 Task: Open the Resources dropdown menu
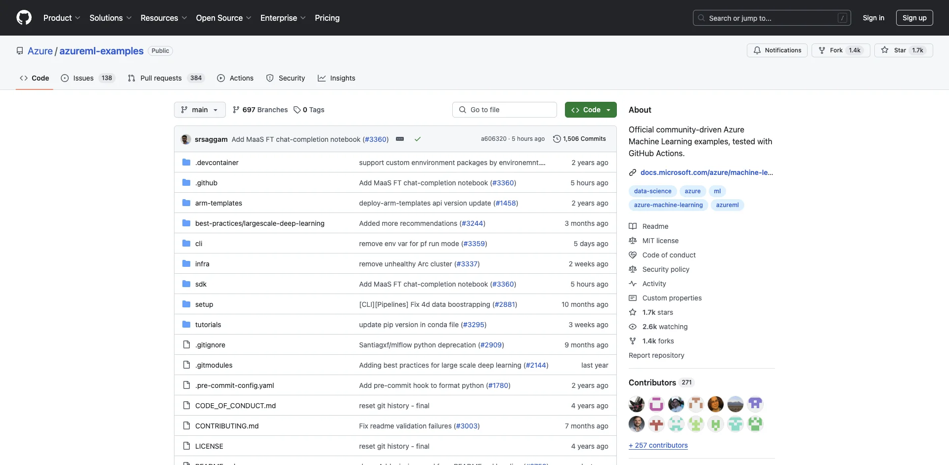point(164,18)
